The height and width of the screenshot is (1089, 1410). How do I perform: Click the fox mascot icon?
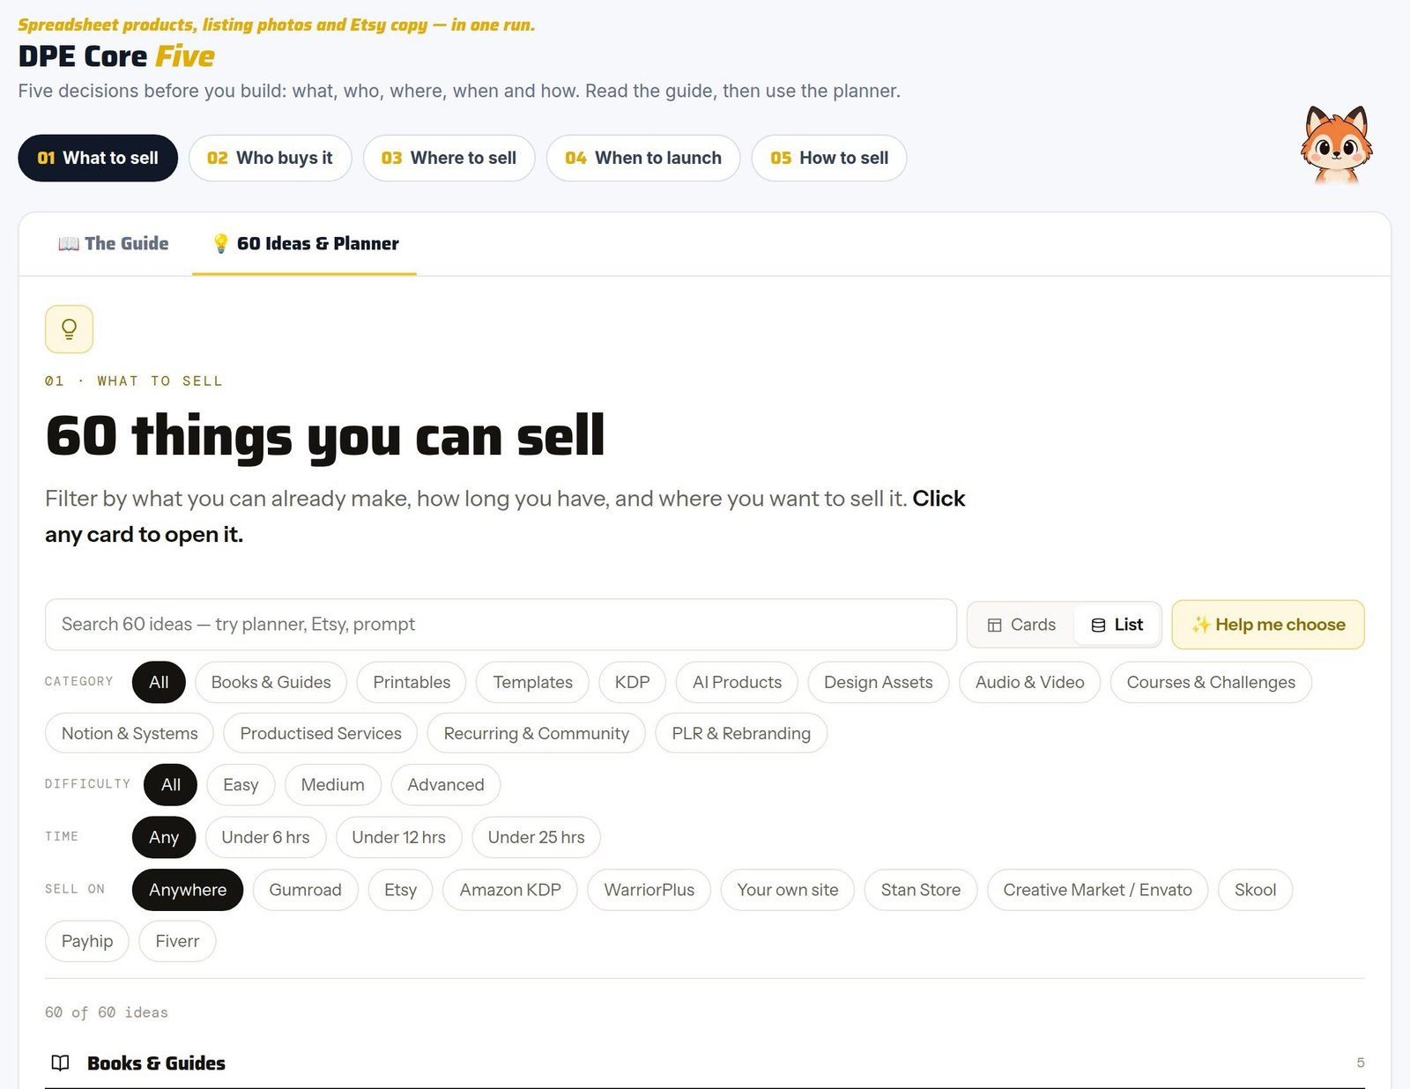point(1336,144)
